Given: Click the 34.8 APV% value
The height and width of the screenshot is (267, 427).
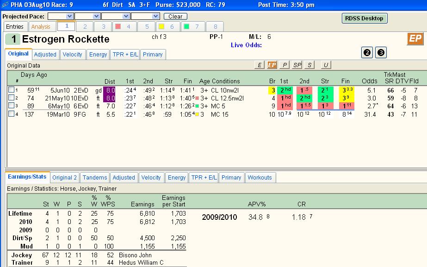Looking at the screenshot, I should coord(255,217).
